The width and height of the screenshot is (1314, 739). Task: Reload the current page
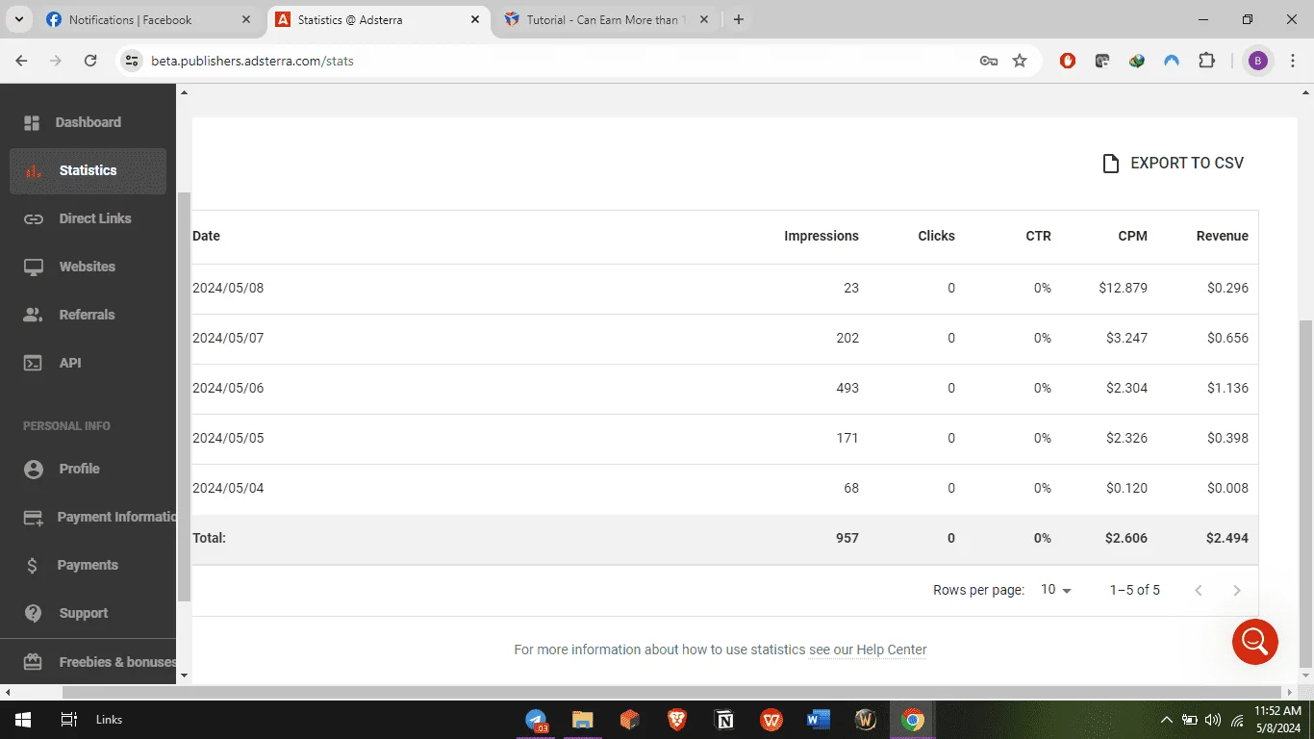90,61
